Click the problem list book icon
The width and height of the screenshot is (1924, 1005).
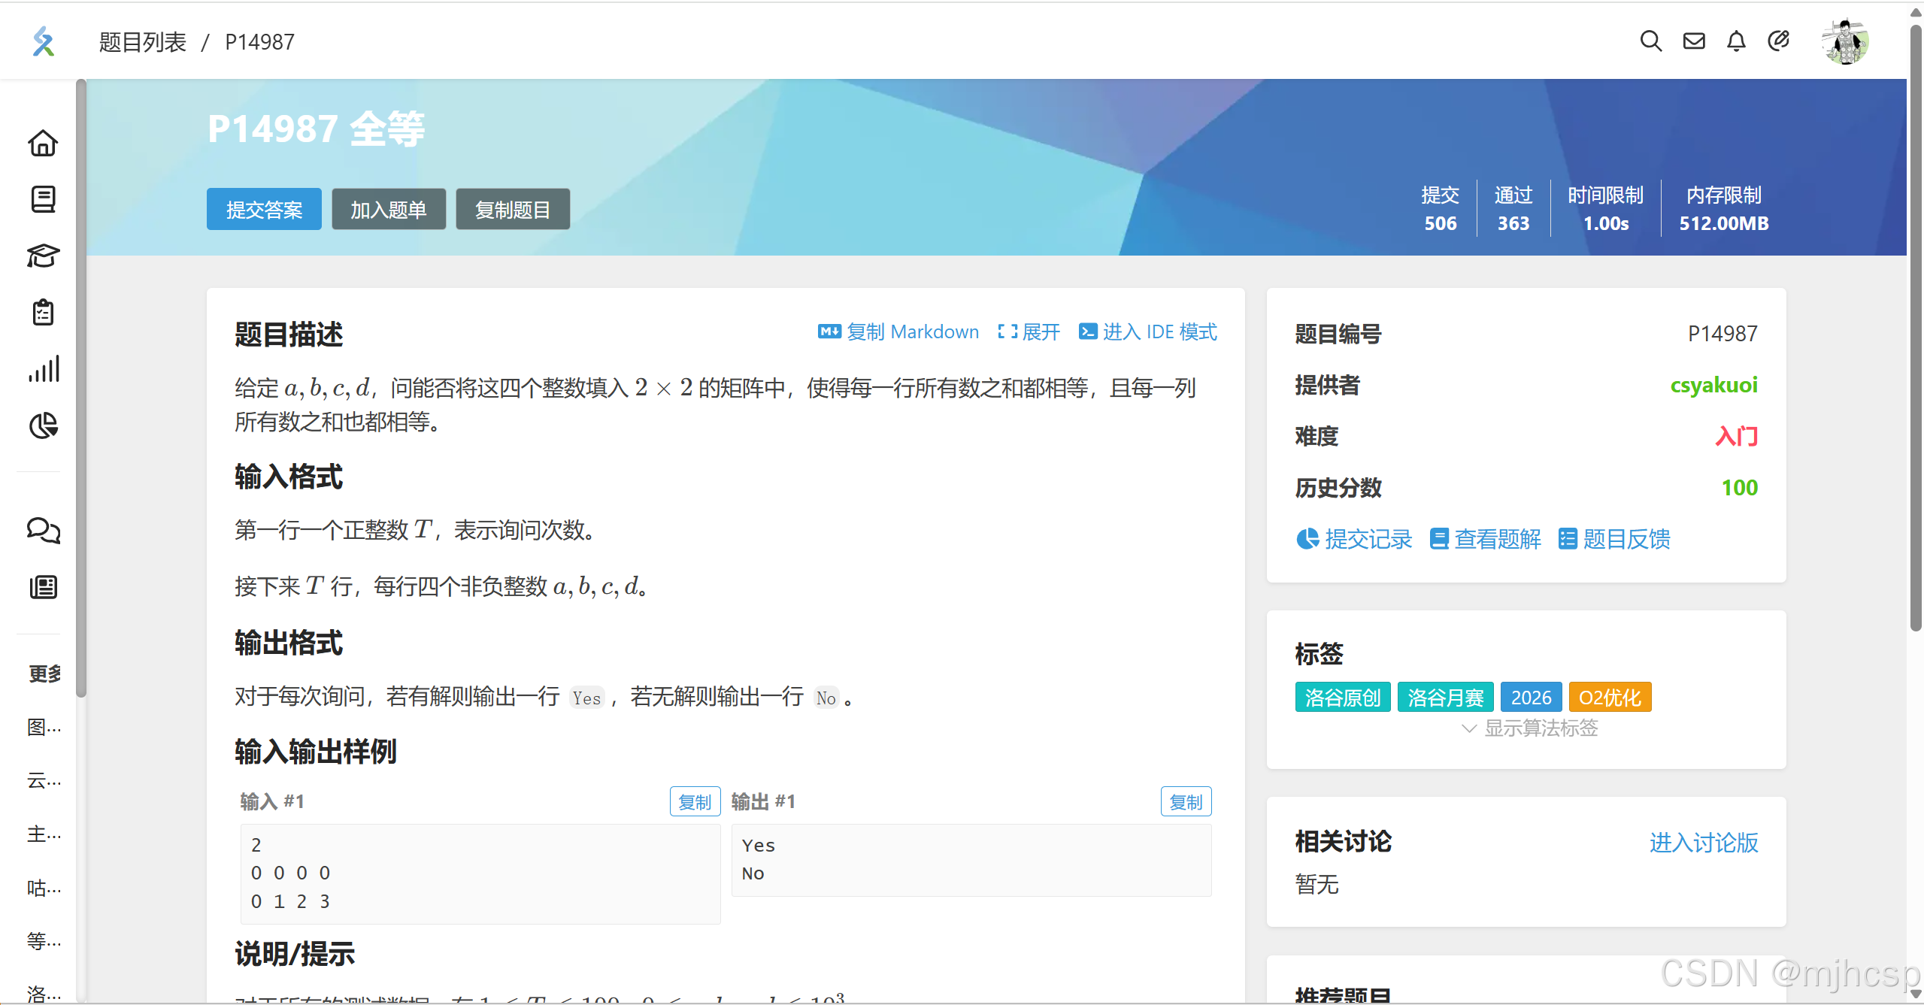[43, 199]
